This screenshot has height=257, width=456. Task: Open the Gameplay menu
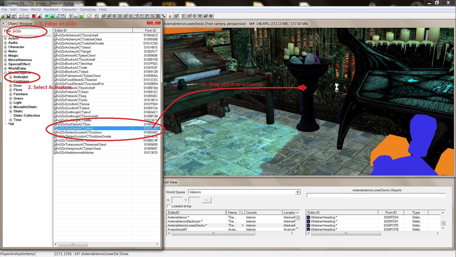(x=88, y=9)
